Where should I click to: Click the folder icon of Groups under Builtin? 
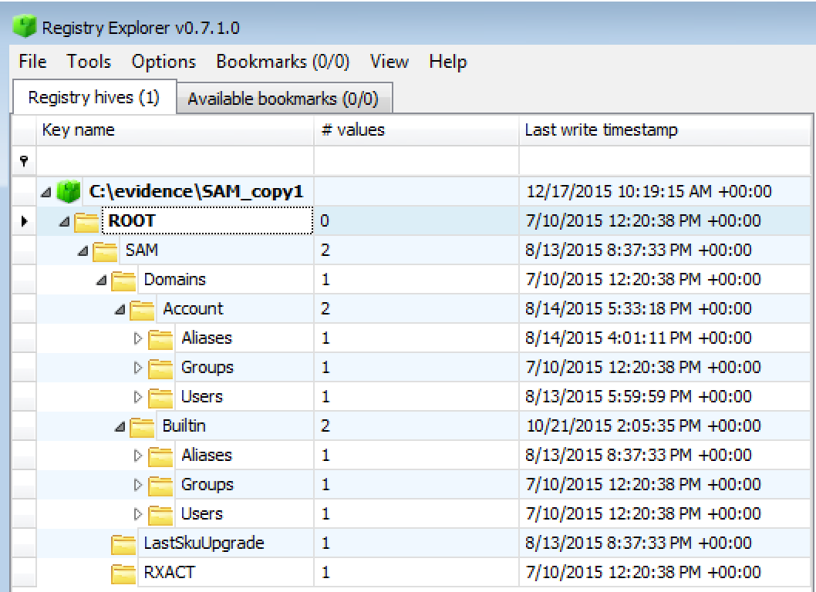click(x=160, y=486)
